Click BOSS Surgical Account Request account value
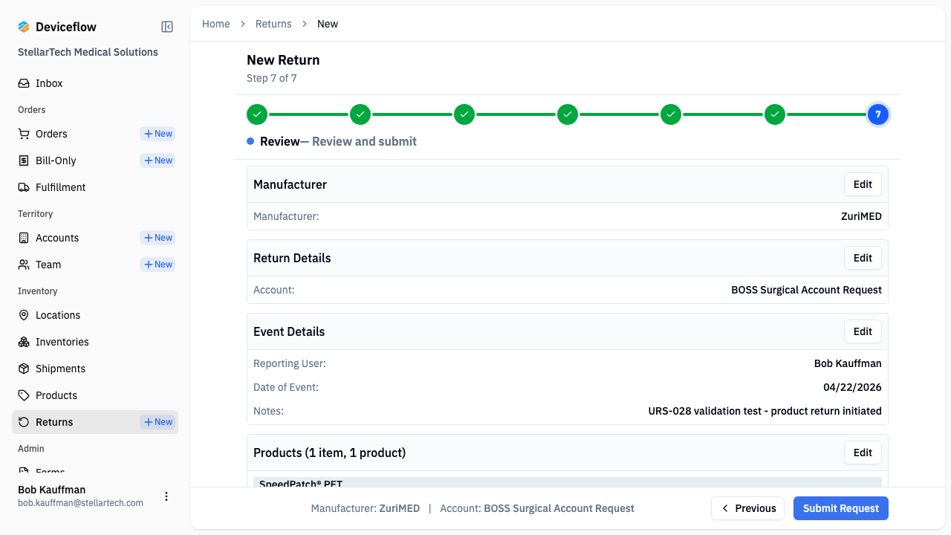Screen dimensions: 951x535 click(806, 290)
